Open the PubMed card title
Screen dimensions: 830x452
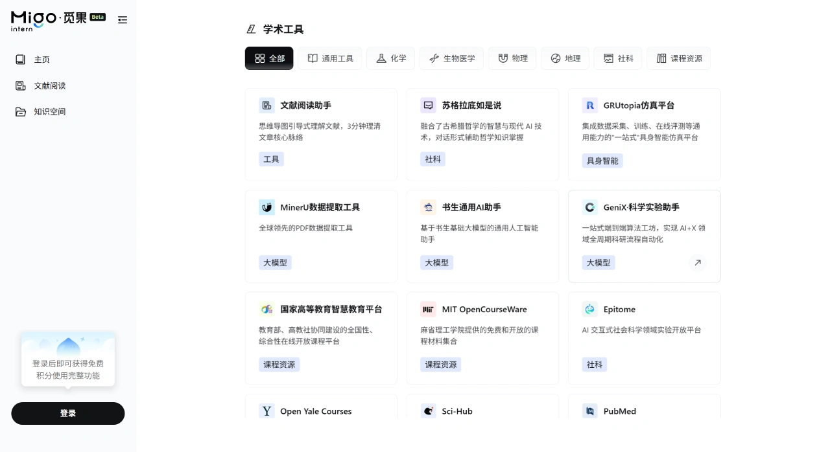[x=620, y=411]
